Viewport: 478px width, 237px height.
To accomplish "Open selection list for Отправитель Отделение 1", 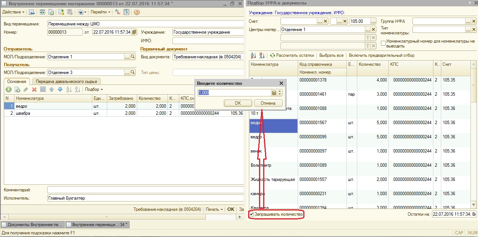I will coord(127,57).
